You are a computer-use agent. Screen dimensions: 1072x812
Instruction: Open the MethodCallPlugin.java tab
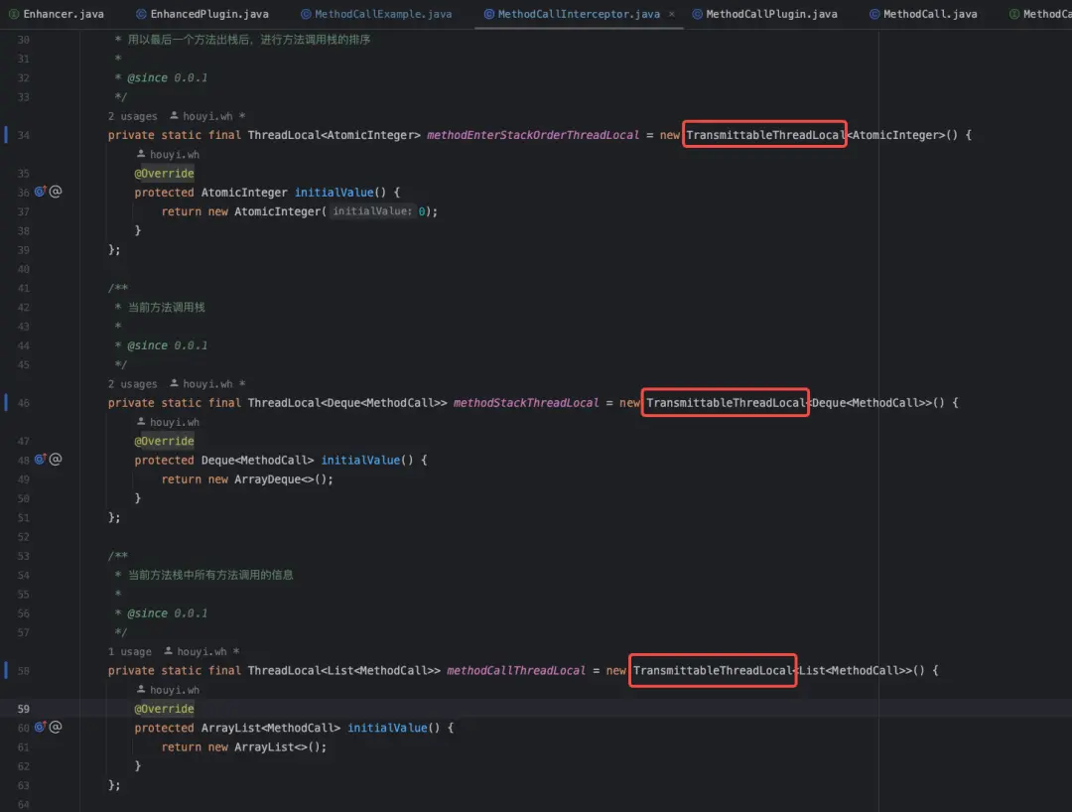(764, 14)
